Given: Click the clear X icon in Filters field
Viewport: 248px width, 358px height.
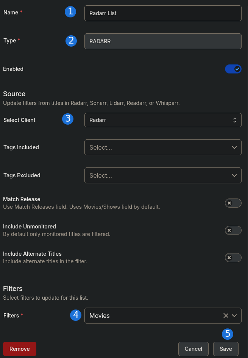Looking at the screenshot, I should pos(226,316).
